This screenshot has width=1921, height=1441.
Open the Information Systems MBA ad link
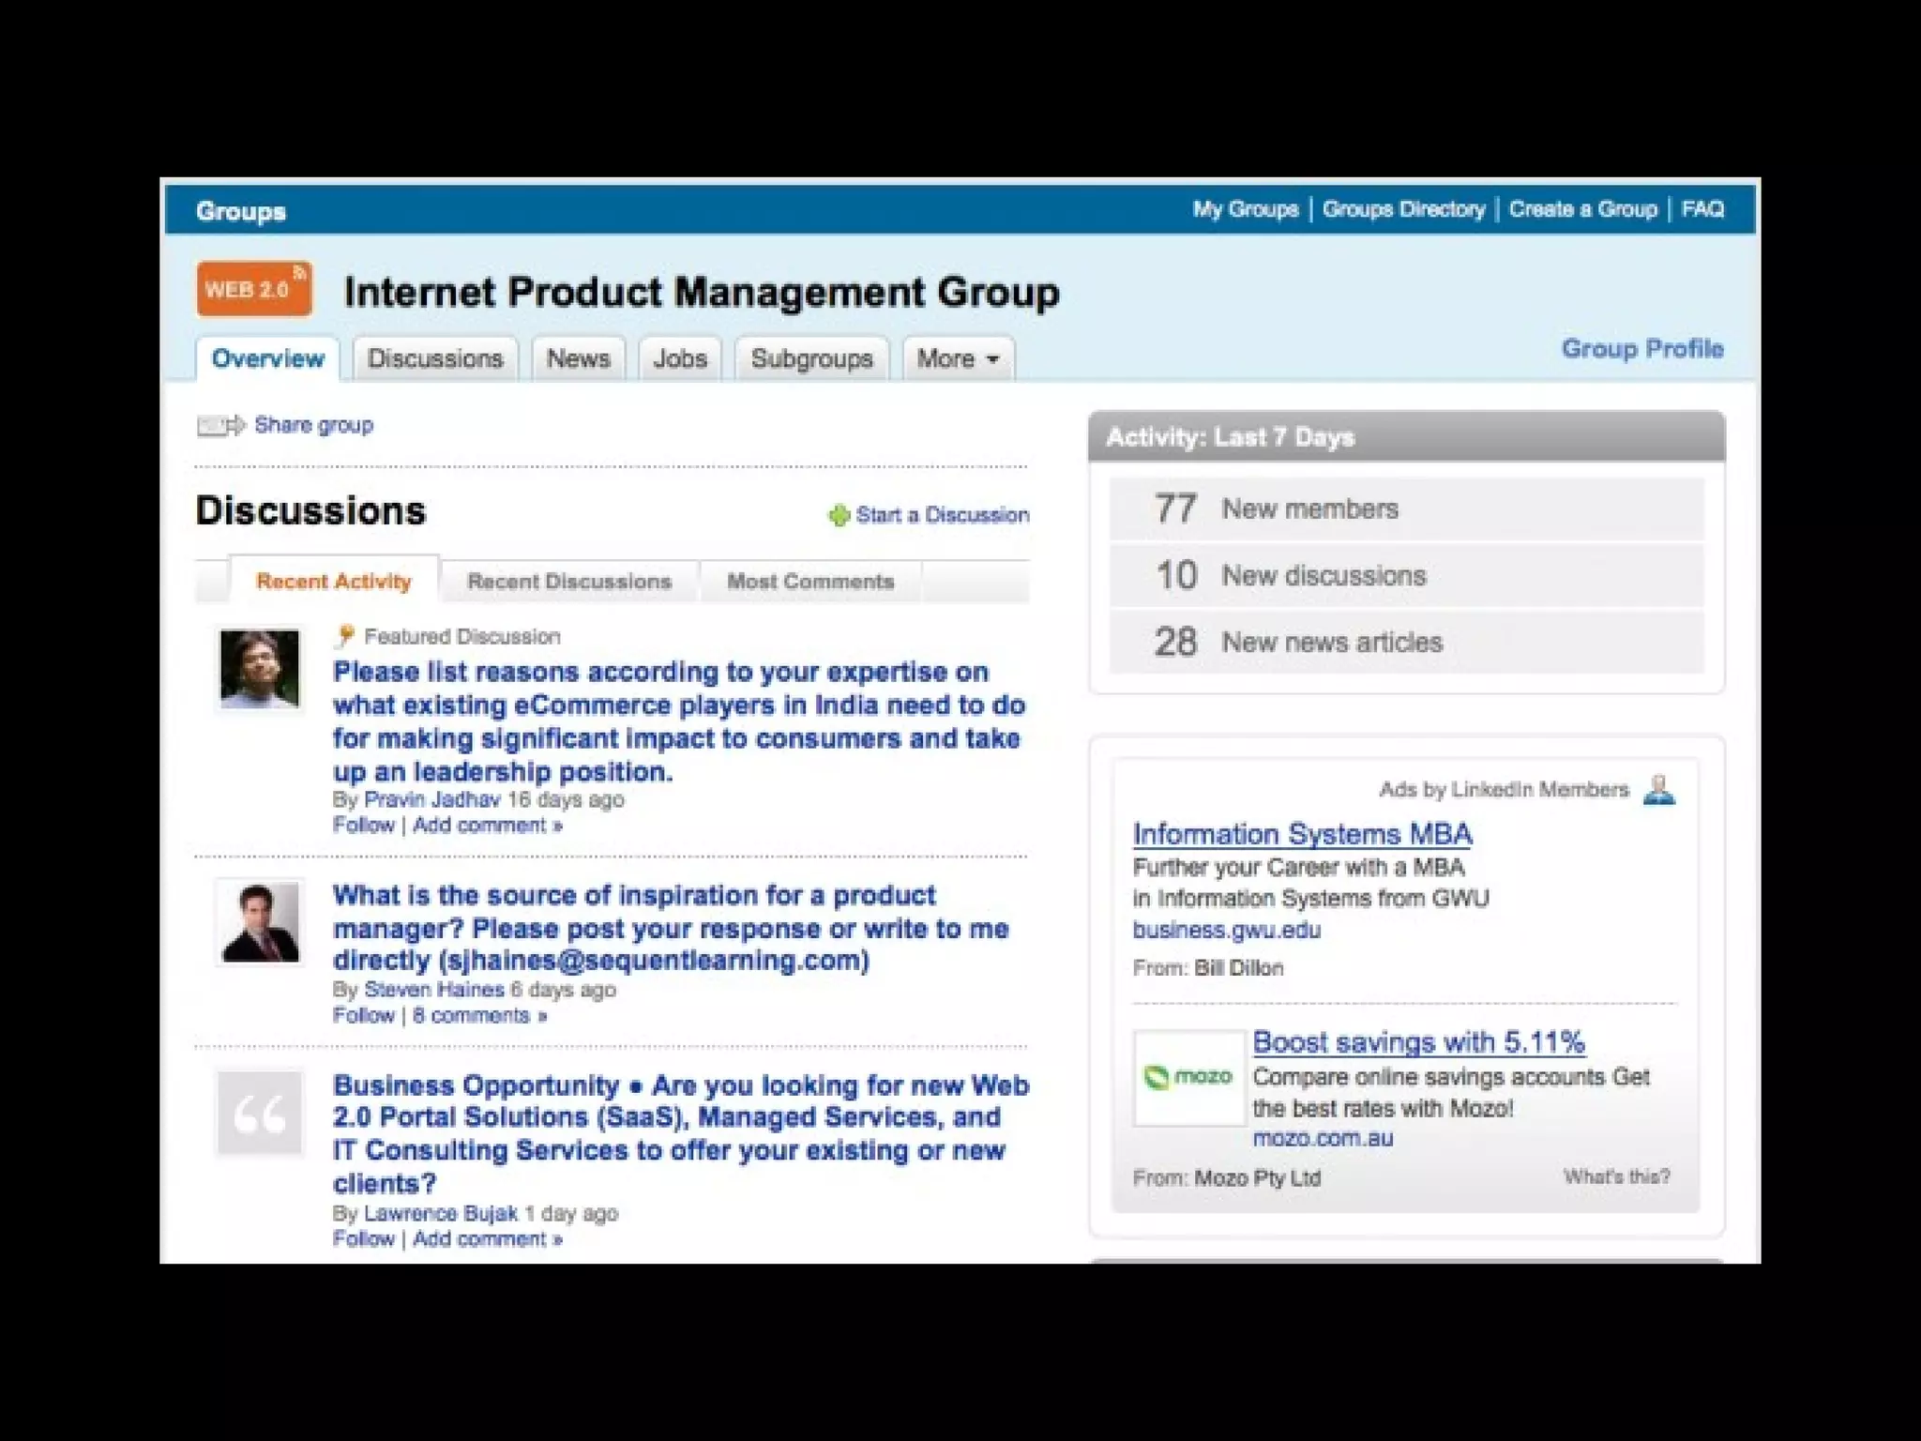click(x=1302, y=834)
